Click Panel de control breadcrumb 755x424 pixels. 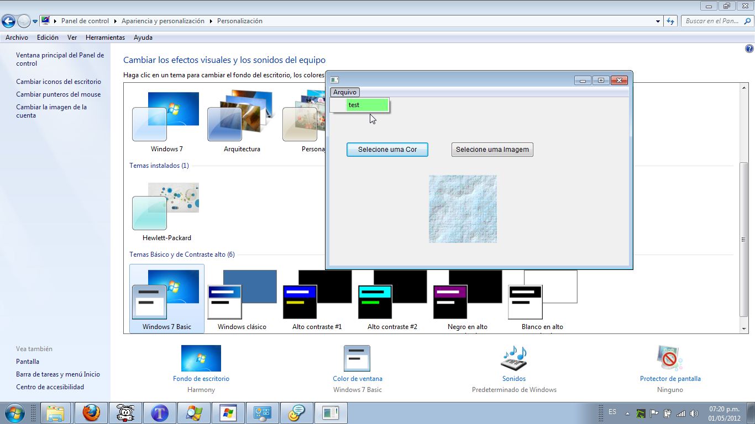(x=85, y=21)
